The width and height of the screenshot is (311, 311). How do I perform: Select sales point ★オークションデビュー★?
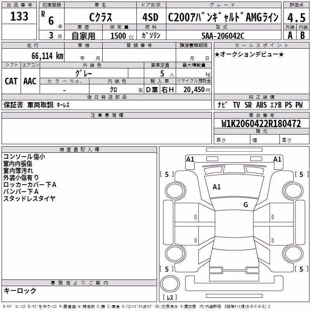[249, 54]
